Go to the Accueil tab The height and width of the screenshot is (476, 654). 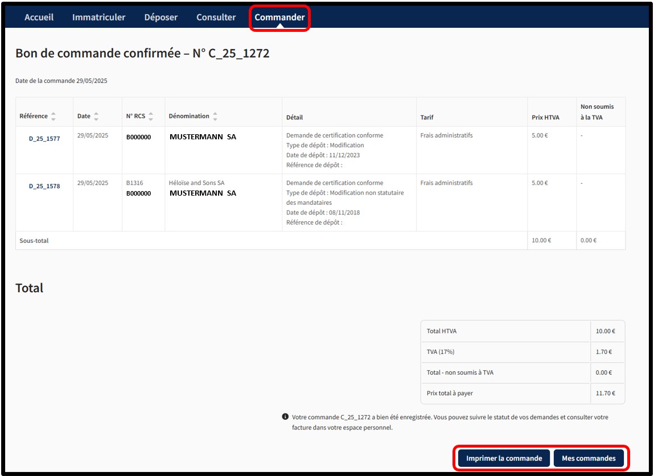coord(39,17)
